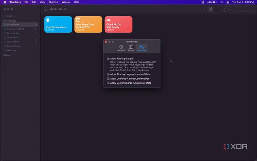The height and width of the screenshot is (161, 257).
Task: Open the Sidebar preferences tab
Action: pos(131,48)
